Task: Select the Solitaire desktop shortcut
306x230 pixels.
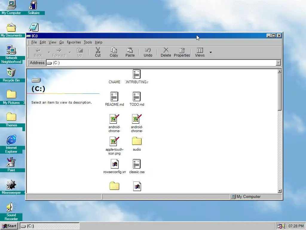Action: (x=33, y=7)
